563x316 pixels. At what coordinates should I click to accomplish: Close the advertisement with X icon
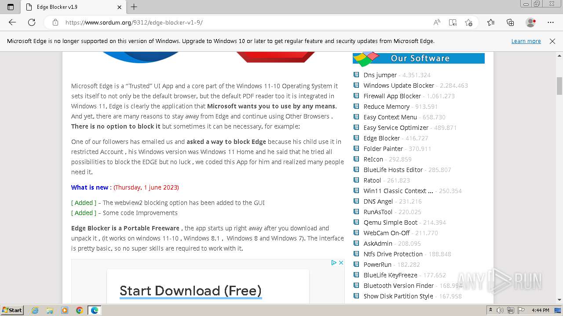(341, 262)
